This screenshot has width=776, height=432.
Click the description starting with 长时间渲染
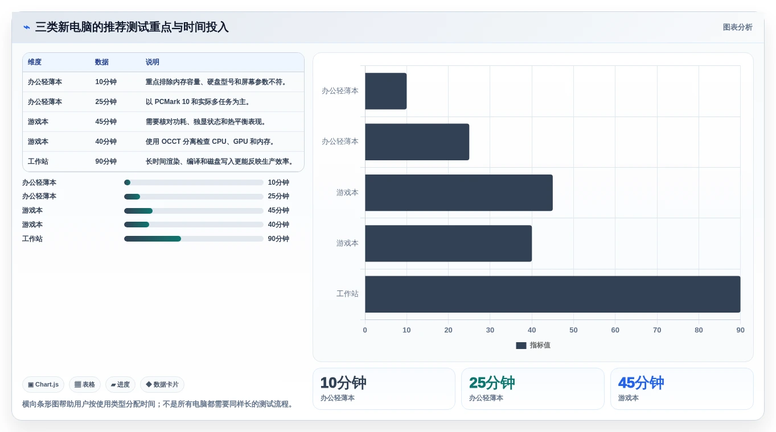coord(220,161)
